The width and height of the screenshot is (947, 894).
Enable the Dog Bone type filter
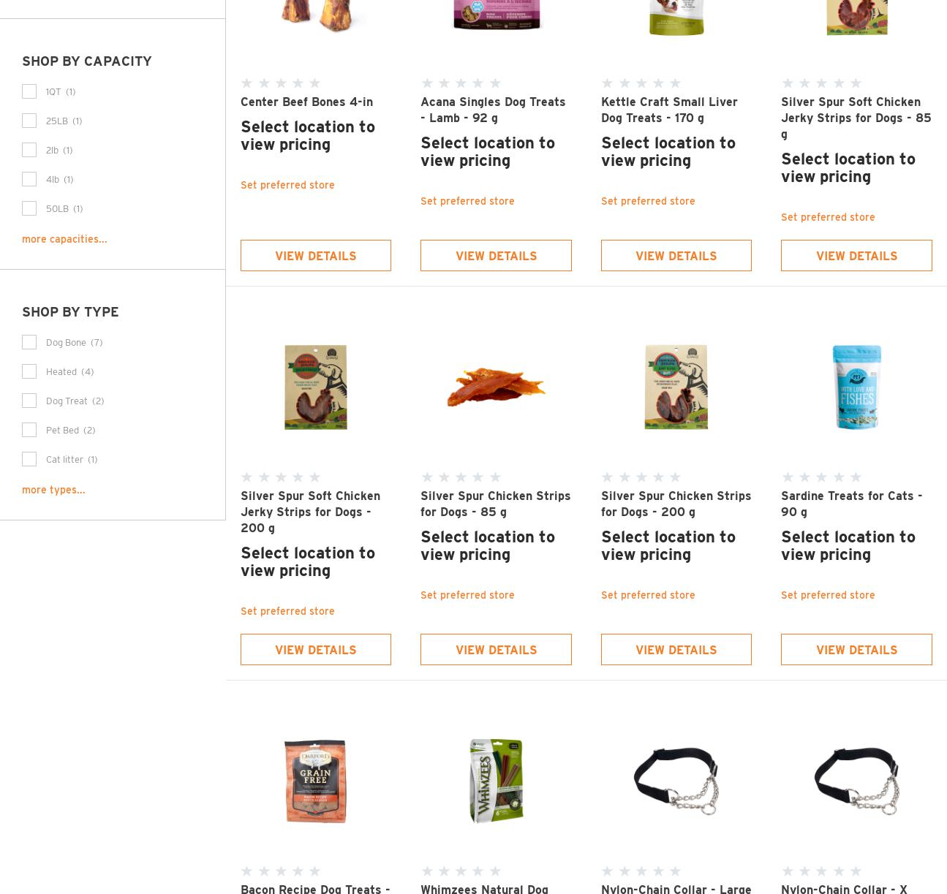tap(29, 342)
